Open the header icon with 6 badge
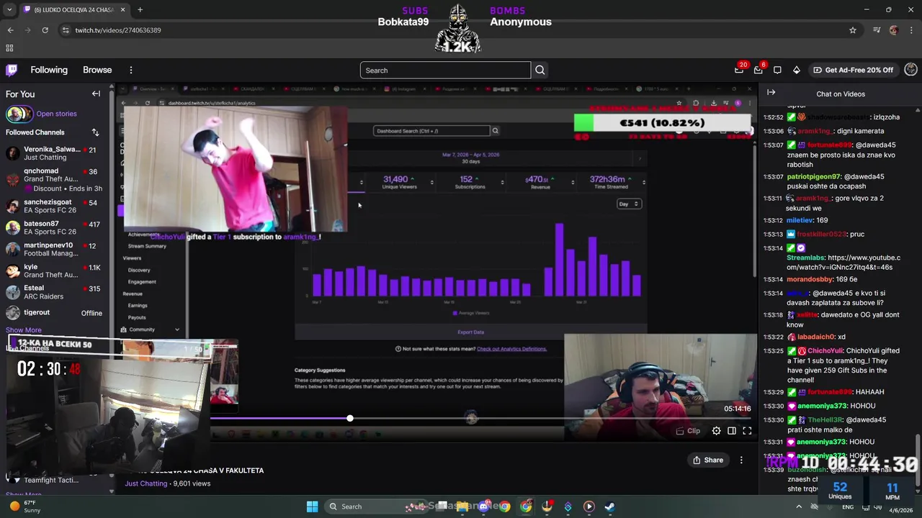922x518 pixels. click(758, 70)
